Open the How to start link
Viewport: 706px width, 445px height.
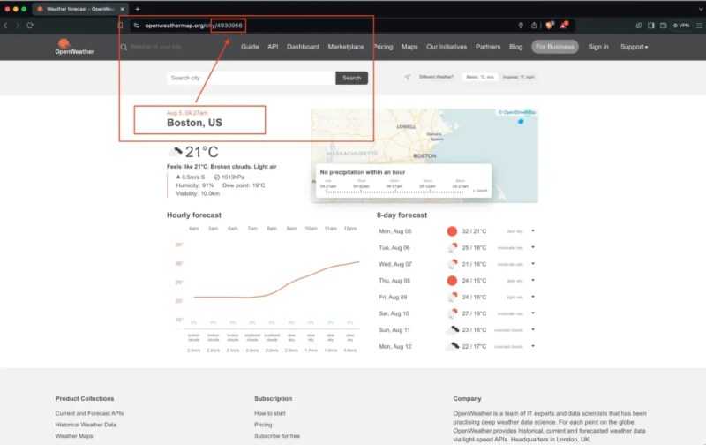click(x=270, y=413)
